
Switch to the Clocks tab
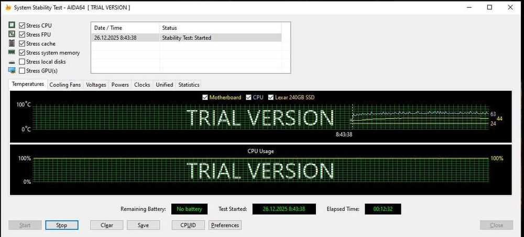click(x=142, y=85)
